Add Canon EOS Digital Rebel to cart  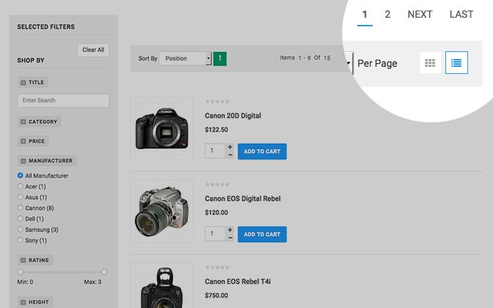point(263,235)
